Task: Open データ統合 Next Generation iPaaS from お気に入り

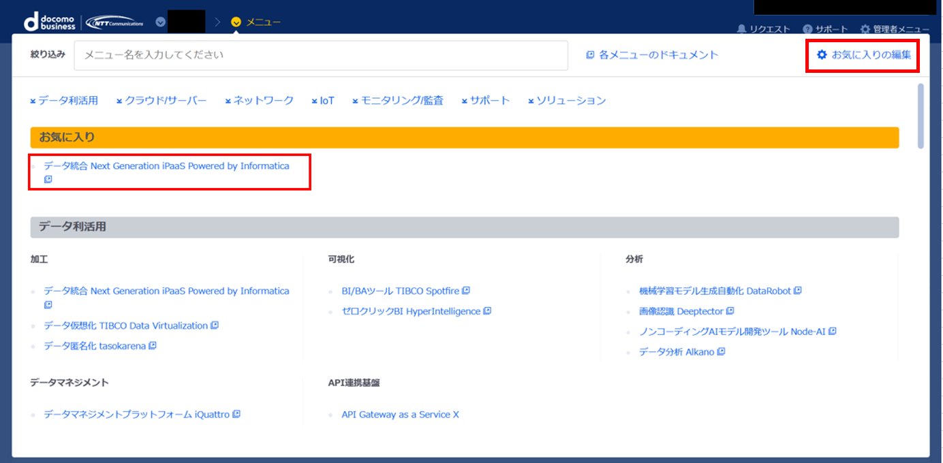Action: (x=168, y=165)
